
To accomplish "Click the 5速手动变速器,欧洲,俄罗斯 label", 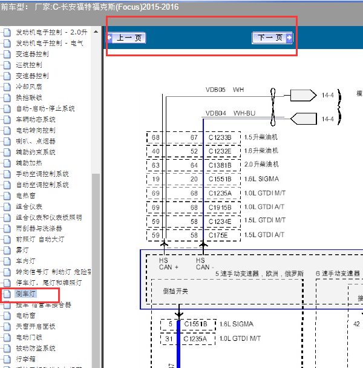I will [x=260, y=274].
